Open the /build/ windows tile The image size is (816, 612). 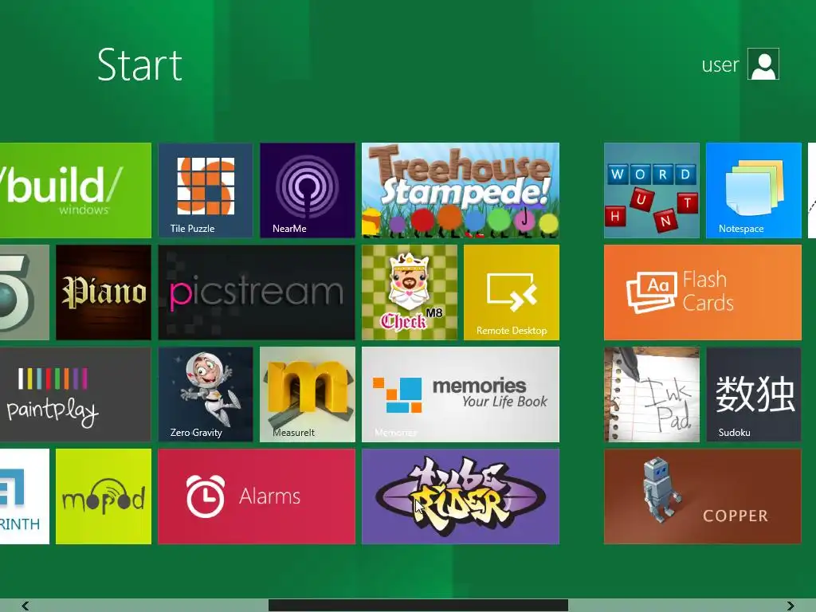click(76, 190)
